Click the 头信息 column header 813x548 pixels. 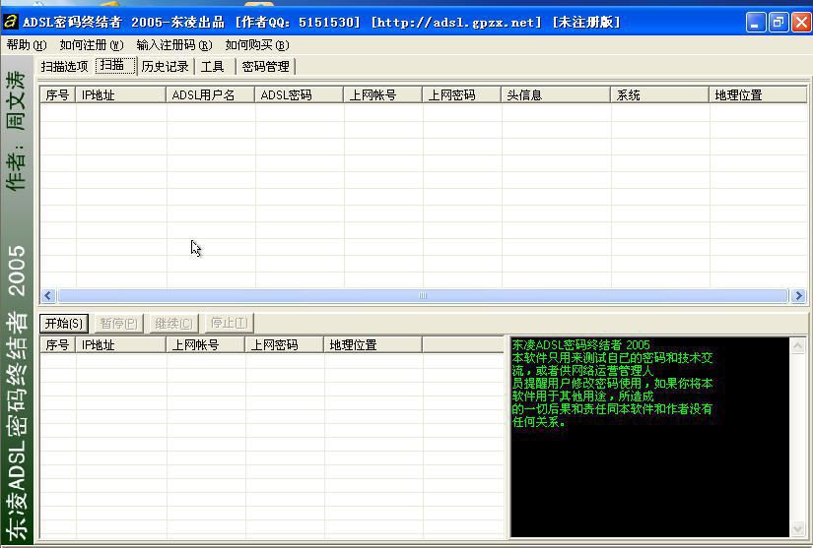tap(556, 95)
